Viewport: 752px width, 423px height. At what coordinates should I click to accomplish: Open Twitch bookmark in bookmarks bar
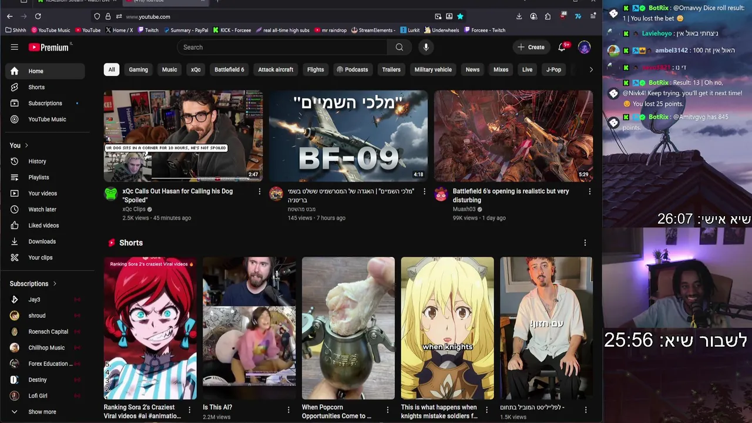pyautogui.click(x=148, y=30)
